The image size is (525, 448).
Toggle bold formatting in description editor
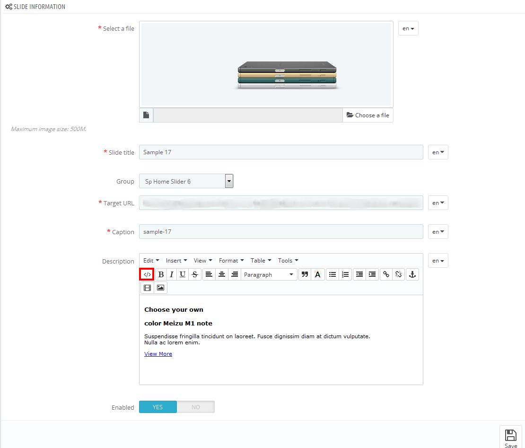[x=161, y=274]
